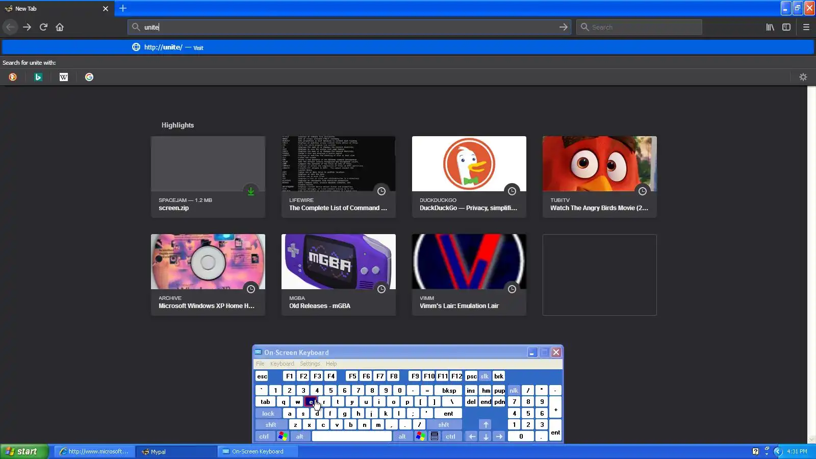Open the Old Releases - mGBA highlight

tap(339, 274)
